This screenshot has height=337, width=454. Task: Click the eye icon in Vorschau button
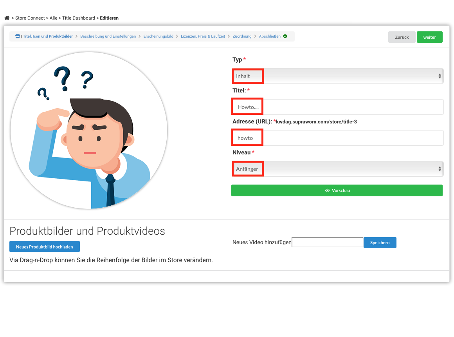(328, 190)
